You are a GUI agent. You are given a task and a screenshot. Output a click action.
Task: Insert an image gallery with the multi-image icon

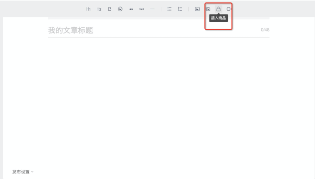click(x=208, y=9)
